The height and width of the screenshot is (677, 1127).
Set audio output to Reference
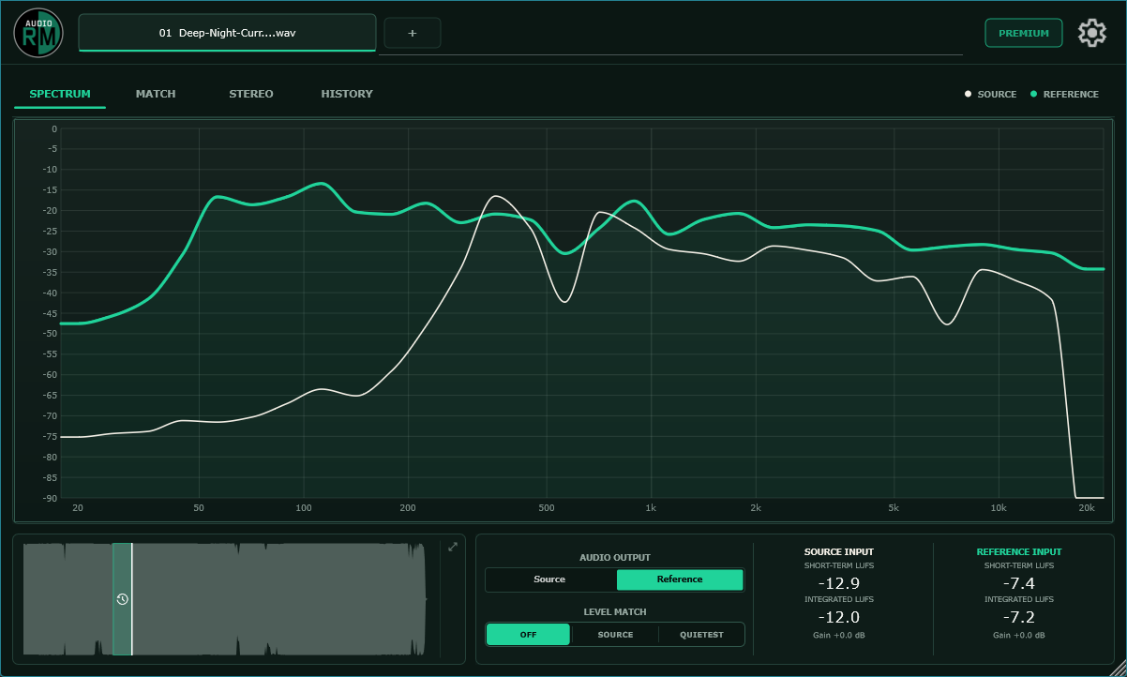click(680, 579)
